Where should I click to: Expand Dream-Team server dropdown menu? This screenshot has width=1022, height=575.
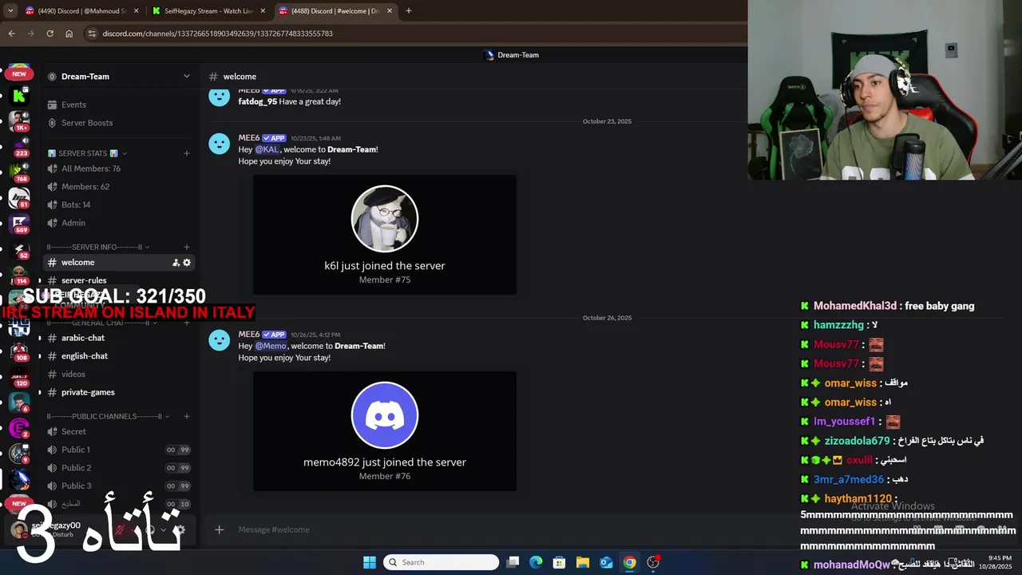(186, 77)
